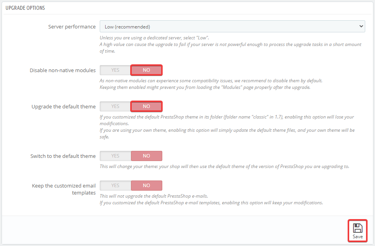
Task: Set Disable non-native modules to NO
Action: coord(146,70)
